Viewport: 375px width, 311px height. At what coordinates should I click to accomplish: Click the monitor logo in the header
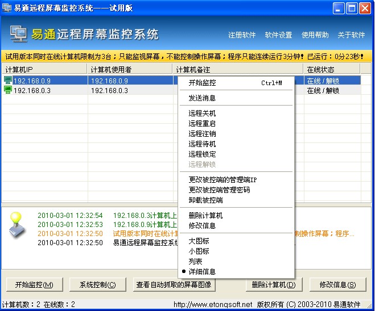point(18,34)
